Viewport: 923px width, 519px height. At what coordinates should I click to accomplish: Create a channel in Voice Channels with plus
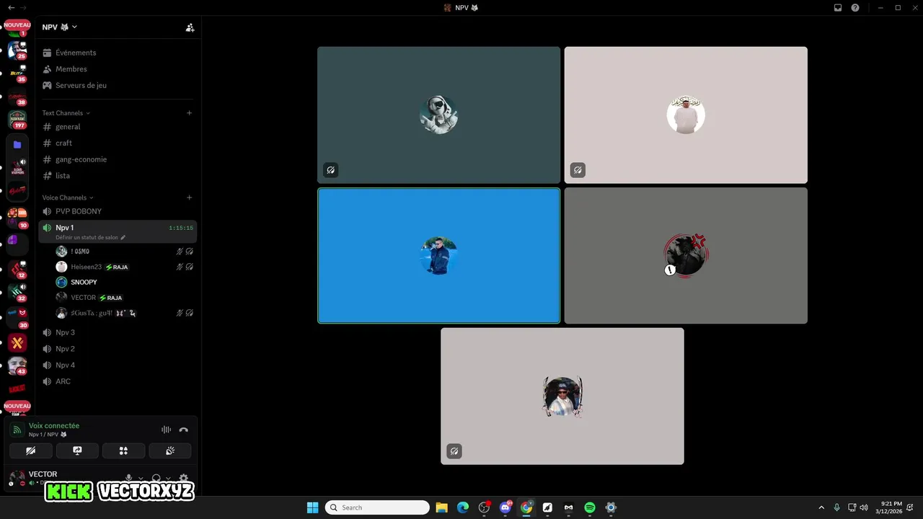tap(190, 198)
